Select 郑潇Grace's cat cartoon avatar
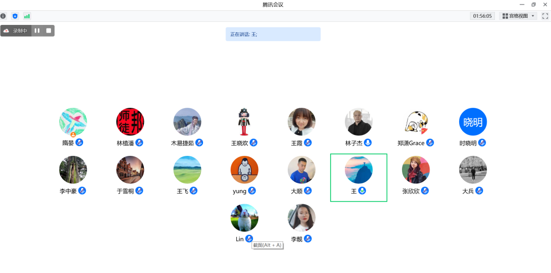Screen dimensions: 551x273 pos(416,122)
